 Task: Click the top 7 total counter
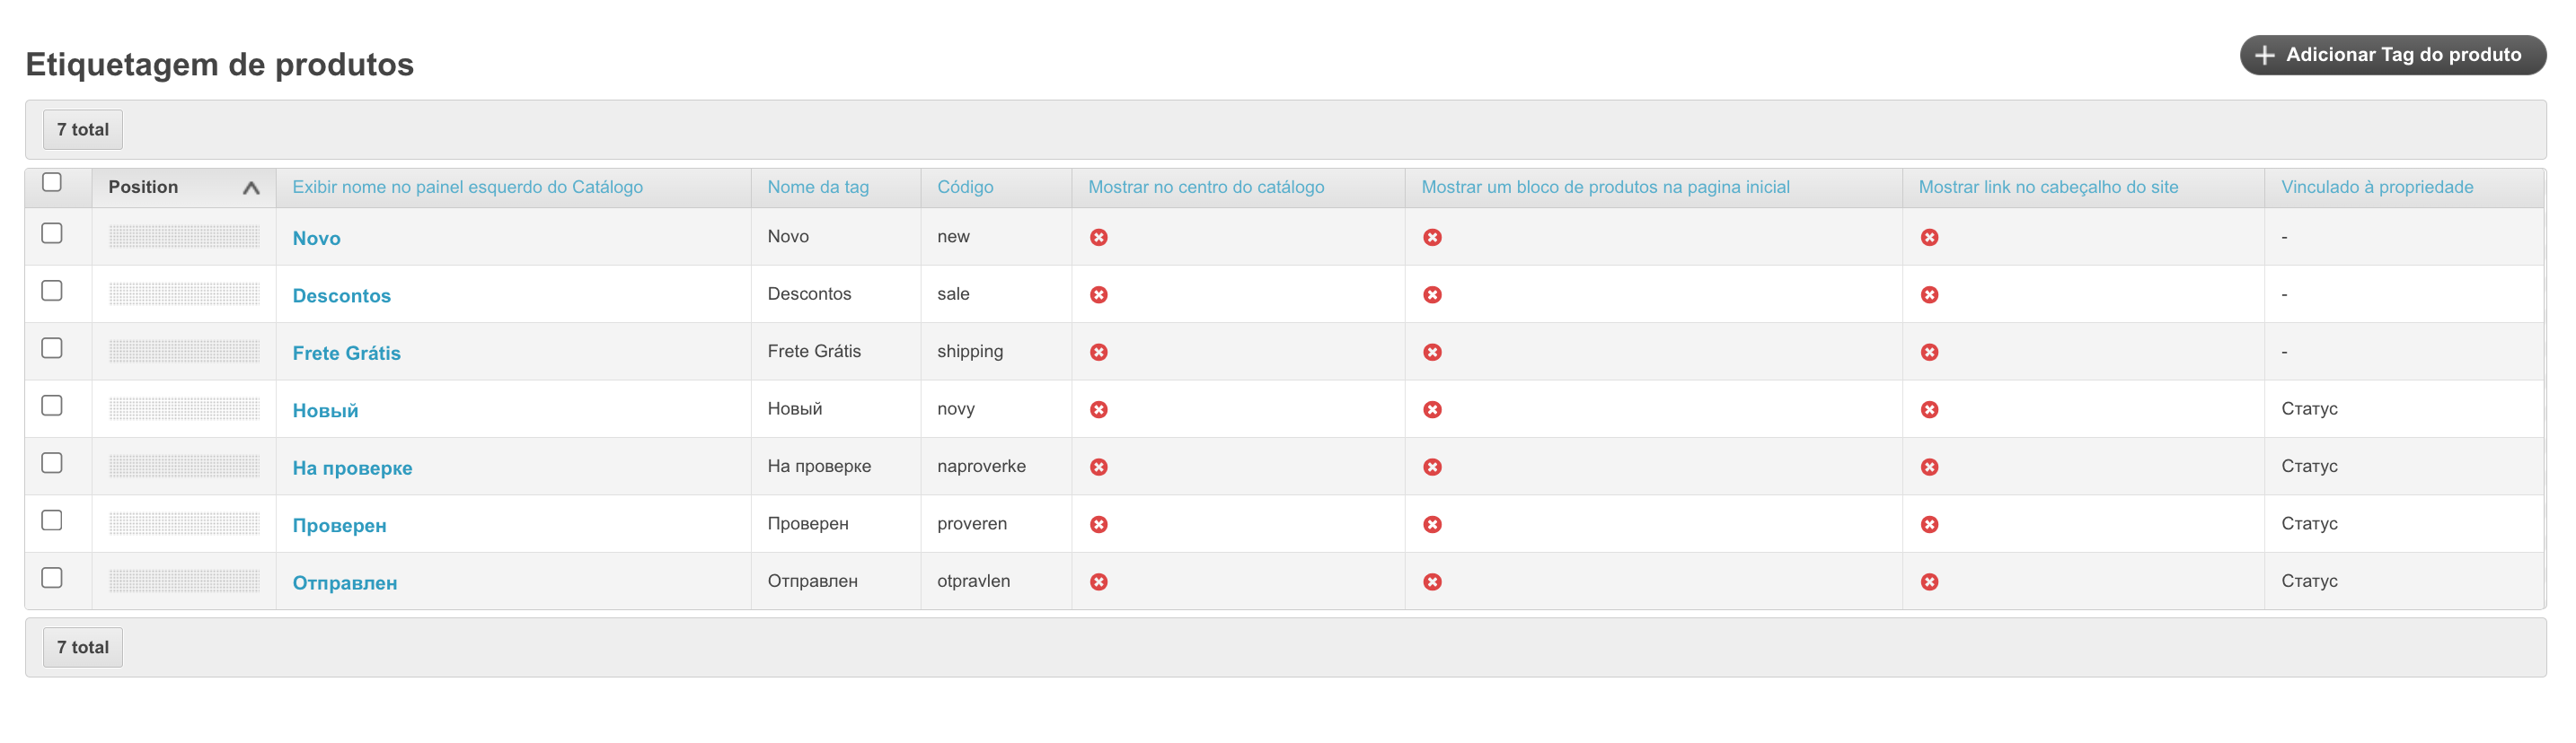(83, 130)
